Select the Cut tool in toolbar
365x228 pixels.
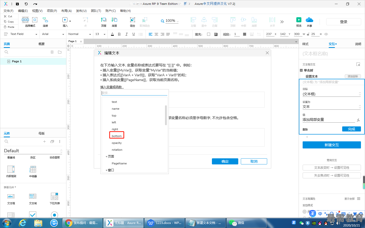8,16
